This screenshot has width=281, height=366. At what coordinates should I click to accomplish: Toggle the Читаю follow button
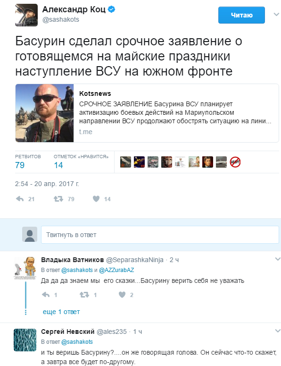coord(241,15)
